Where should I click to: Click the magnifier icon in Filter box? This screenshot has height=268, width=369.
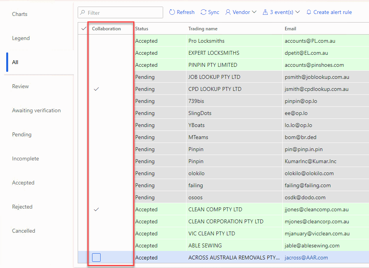pyautogui.click(x=83, y=12)
